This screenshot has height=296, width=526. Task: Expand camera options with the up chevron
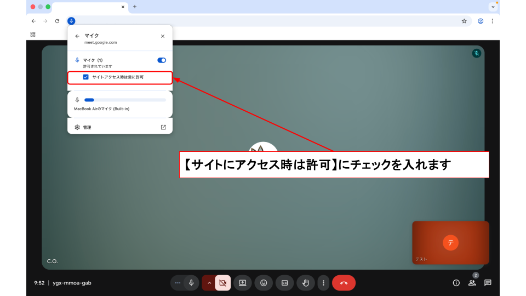tap(209, 283)
